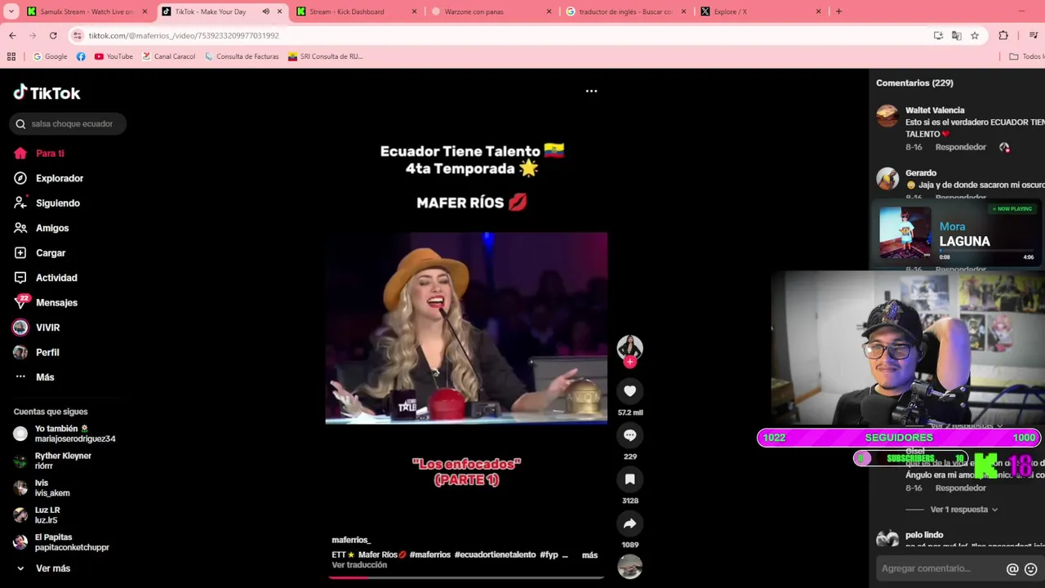Viewport: 1045px width, 588px height.
Task: Click the TikTok logo
Action: point(47,92)
